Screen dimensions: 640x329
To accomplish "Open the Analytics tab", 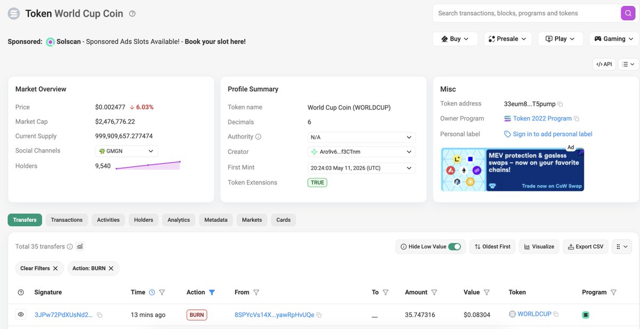I will tap(179, 220).
